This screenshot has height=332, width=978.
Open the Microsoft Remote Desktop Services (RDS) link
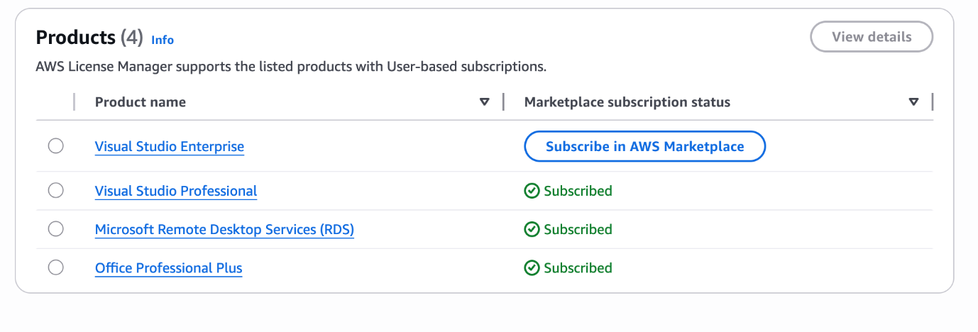pyautogui.click(x=224, y=230)
